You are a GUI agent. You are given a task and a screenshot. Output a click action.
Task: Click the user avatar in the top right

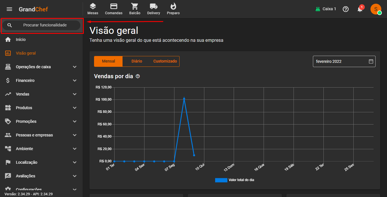376,9
